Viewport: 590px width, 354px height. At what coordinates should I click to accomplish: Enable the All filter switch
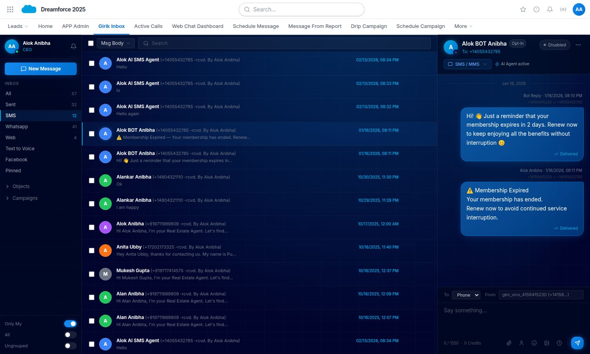(70, 335)
